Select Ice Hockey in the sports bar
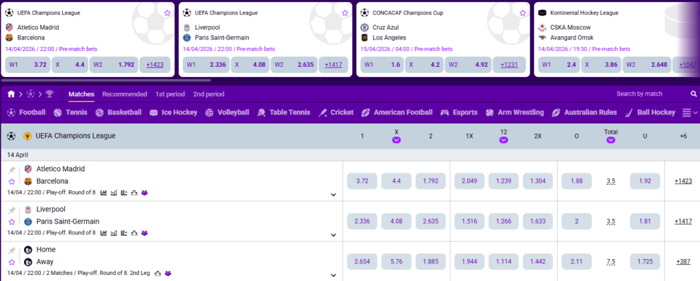Screen dimensions: 700x281 [x=173, y=113]
